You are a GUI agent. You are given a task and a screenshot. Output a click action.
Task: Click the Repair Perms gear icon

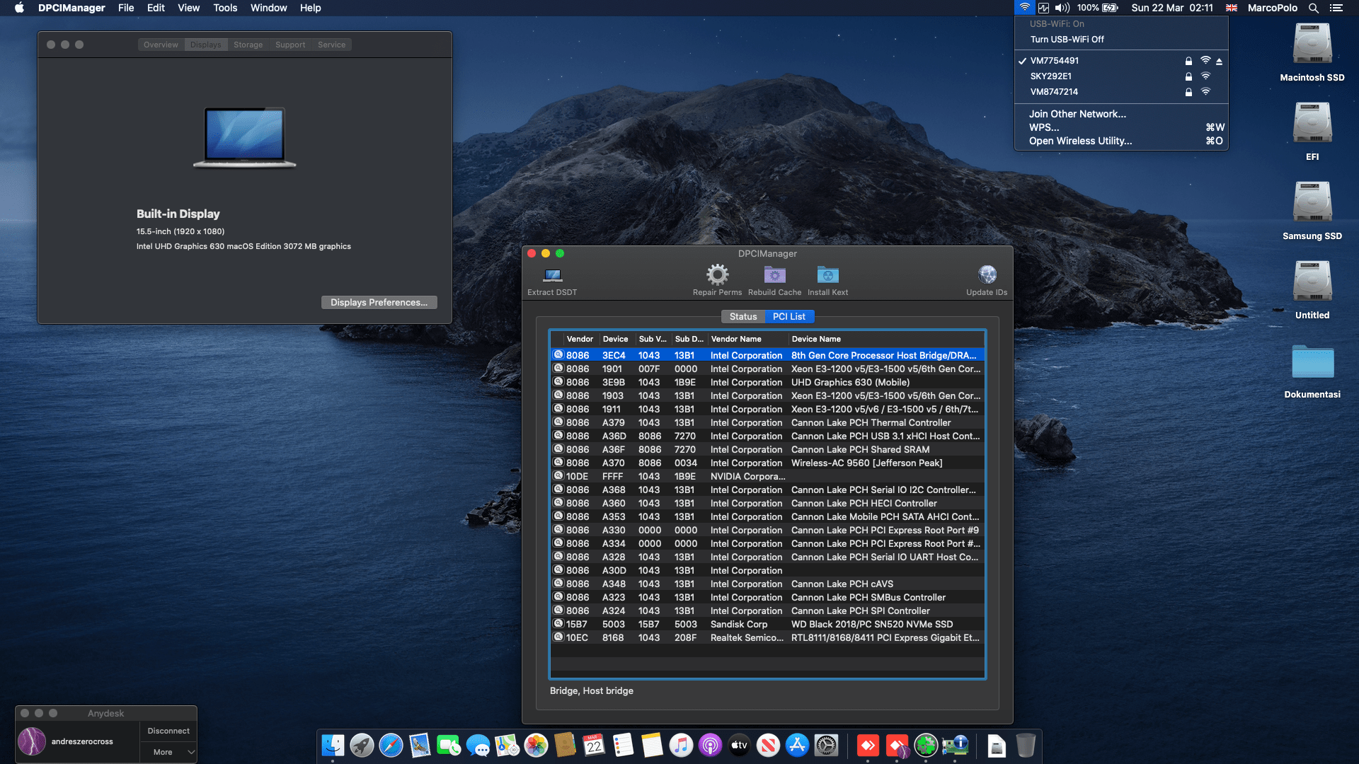click(717, 274)
